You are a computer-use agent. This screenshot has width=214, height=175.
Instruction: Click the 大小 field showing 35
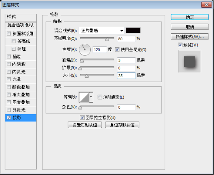126,75
